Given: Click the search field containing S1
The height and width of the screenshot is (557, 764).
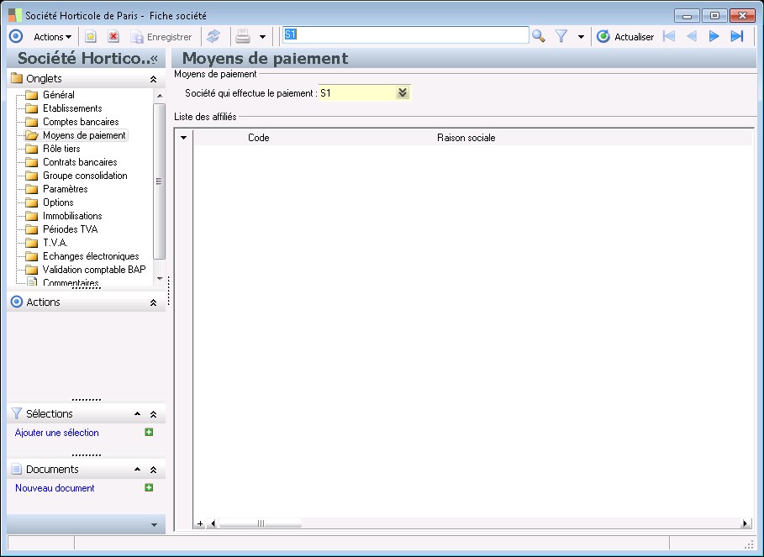Looking at the screenshot, I should [405, 35].
